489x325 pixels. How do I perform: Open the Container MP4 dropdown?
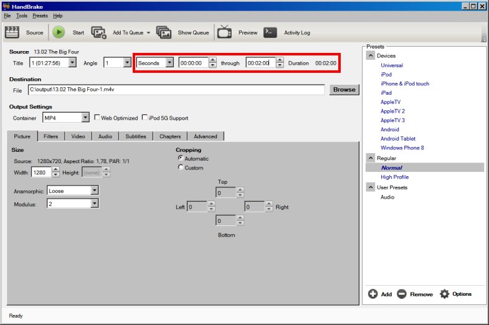pos(85,118)
